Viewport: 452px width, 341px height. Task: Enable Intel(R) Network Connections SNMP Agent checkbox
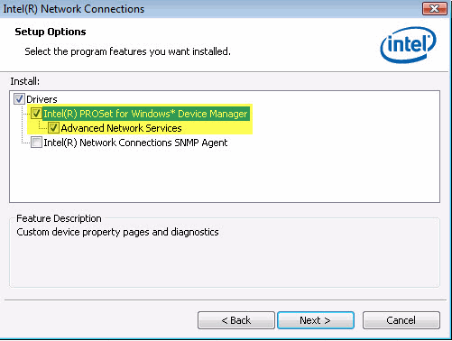point(36,143)
